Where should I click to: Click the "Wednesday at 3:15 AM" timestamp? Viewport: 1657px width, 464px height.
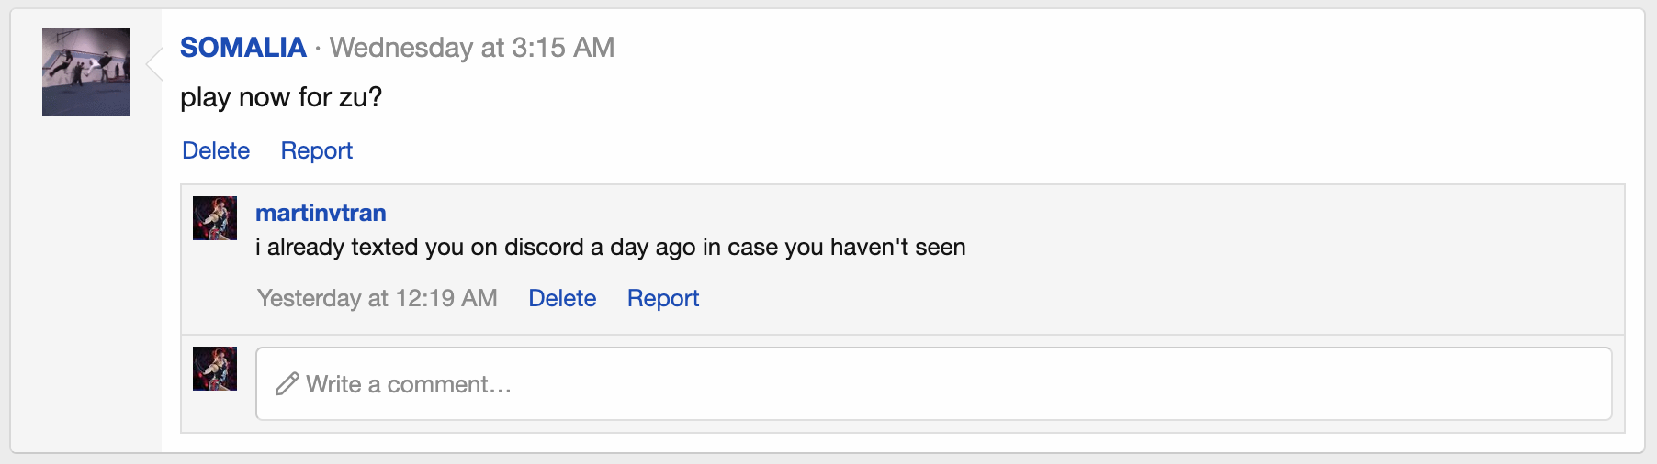click(x=472, y=48)
